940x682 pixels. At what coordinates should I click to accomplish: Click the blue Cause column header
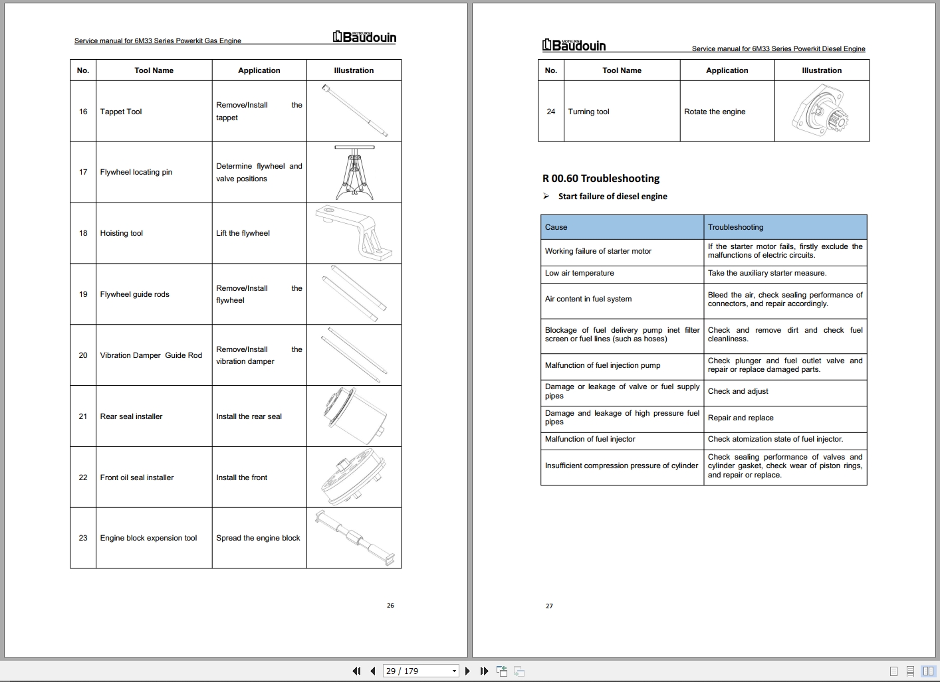[622, 227]
